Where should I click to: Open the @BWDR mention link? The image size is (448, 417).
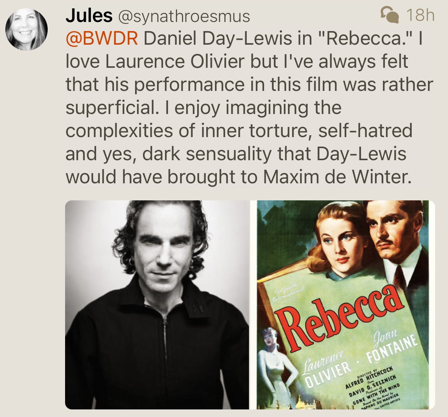[x=102, y=39]
